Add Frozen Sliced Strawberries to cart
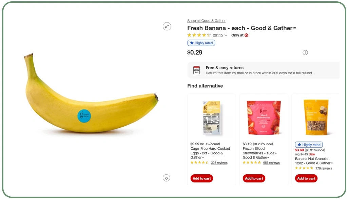The height and width of the screenshot is (199, 348). [x=254, y=178]
